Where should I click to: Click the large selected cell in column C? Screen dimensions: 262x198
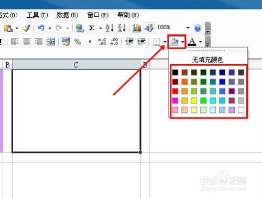click(77, 111)
